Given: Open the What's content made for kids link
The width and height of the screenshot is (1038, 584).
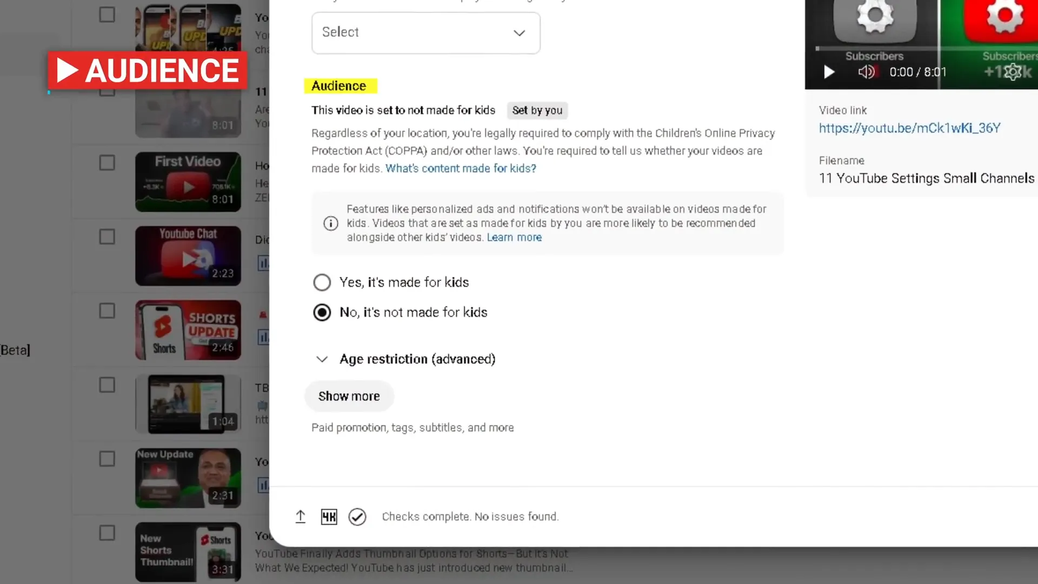Looking at the screenshot, I should pyautogui.click(x=460, y=168).
